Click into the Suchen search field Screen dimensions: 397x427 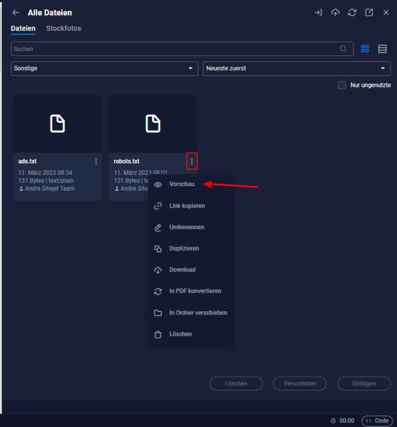(173, 49)
